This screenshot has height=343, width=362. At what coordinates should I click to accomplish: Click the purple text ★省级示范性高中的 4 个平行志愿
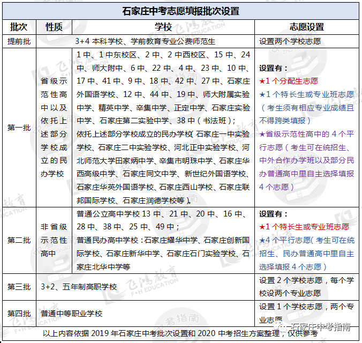(x=307, y=140)
